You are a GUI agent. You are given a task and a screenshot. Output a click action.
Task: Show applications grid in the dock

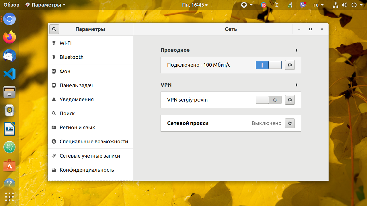[x=9, y=197]
